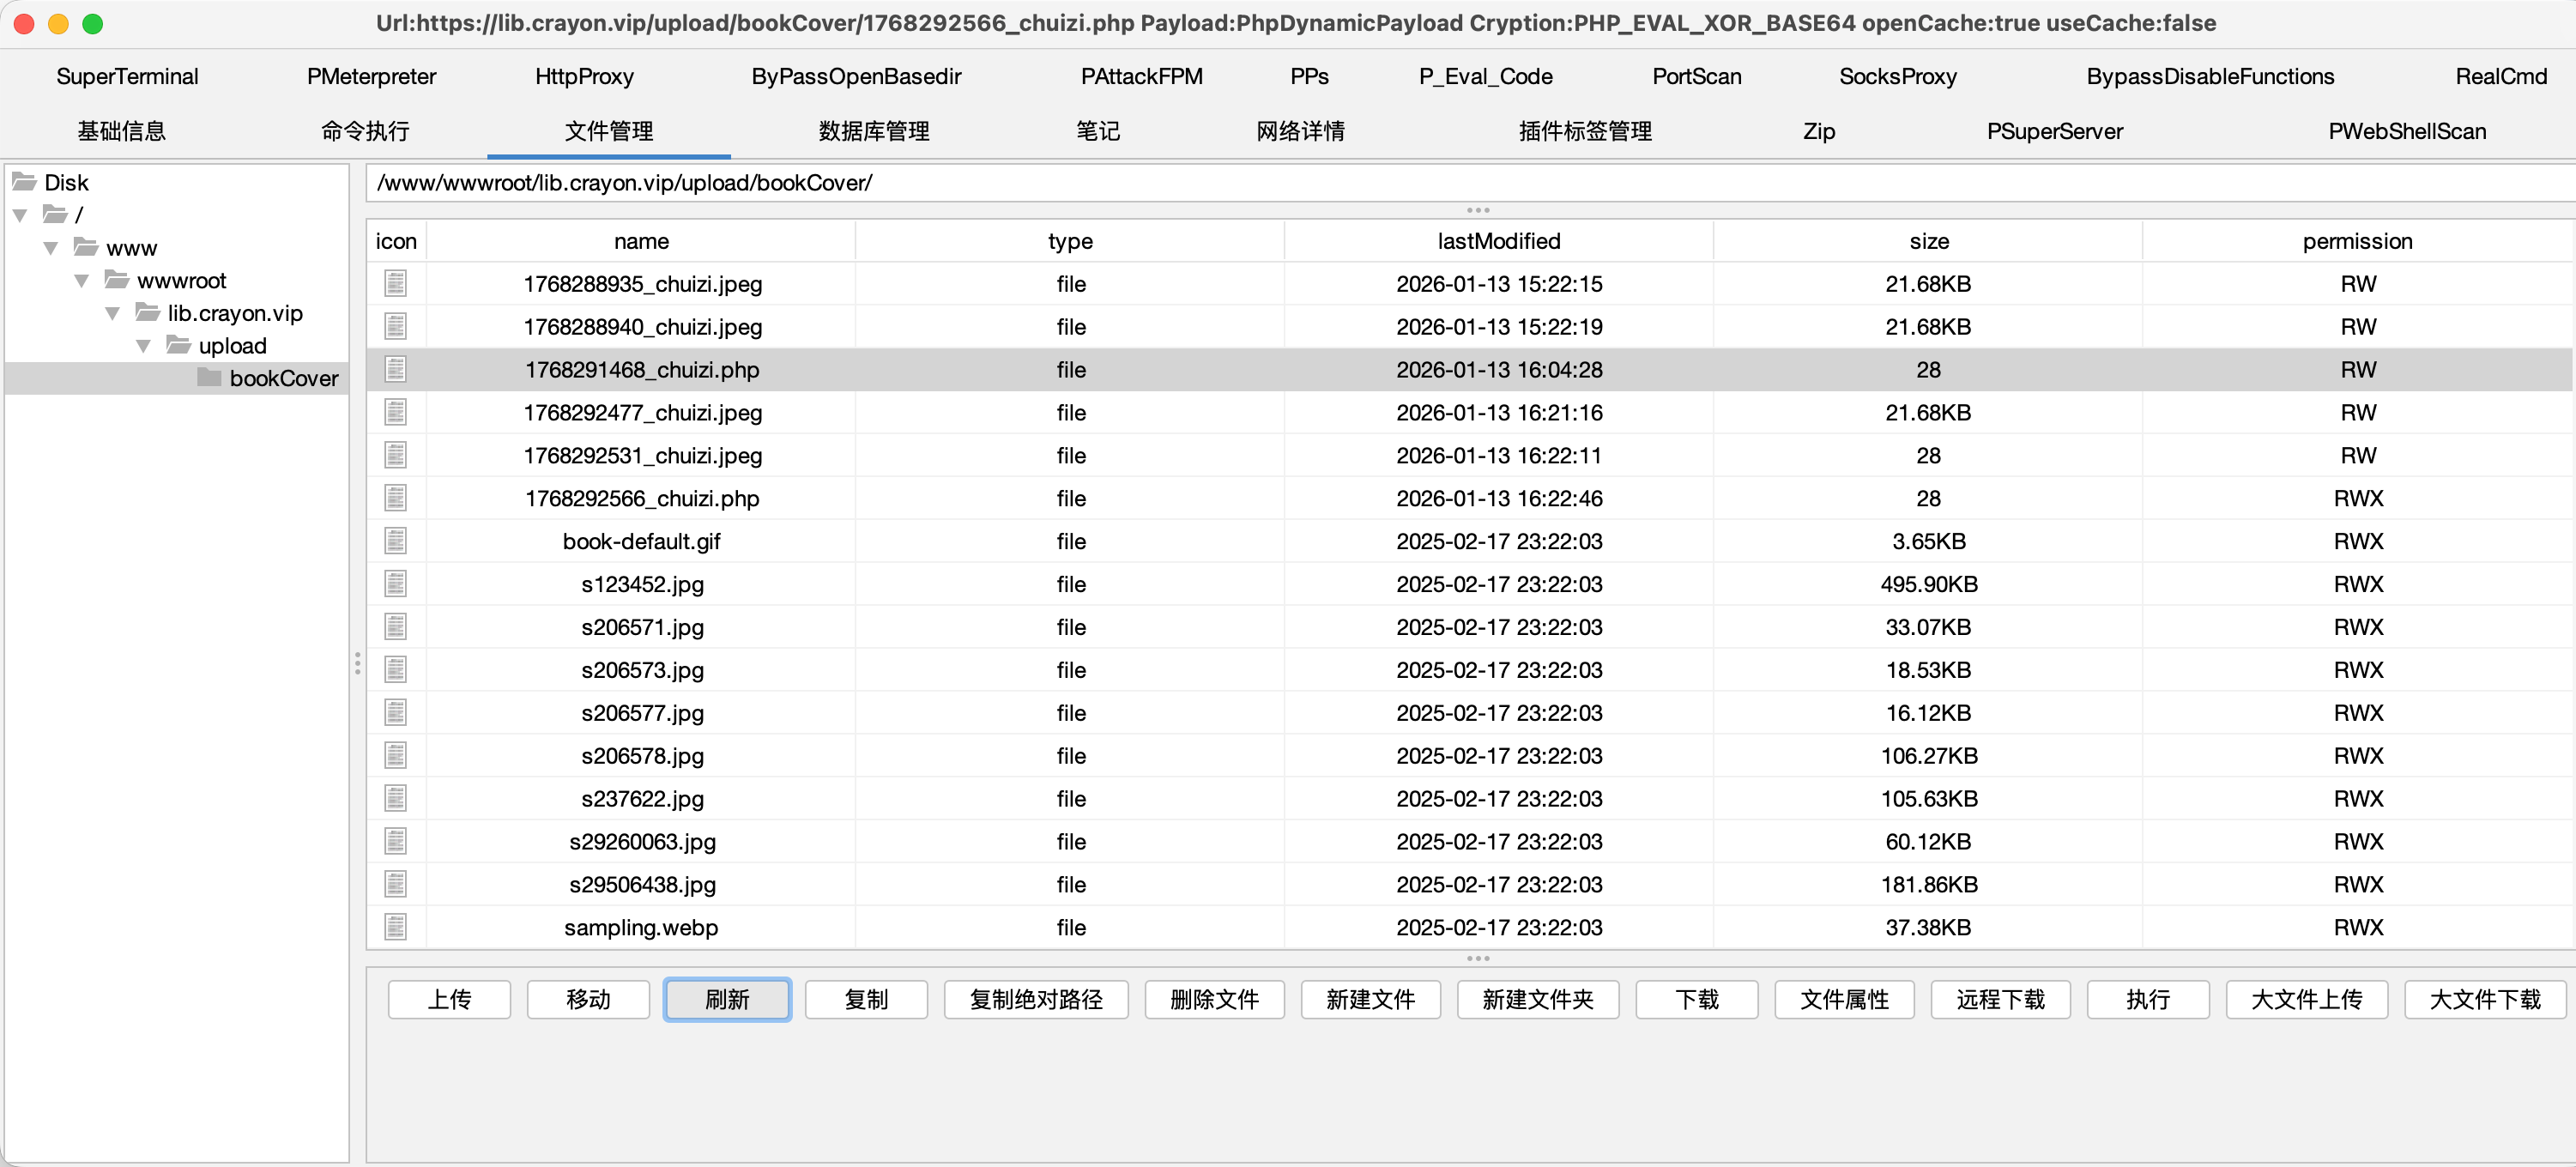
Task: Click the 删除文件 button
Action: tap(1213, 999)
